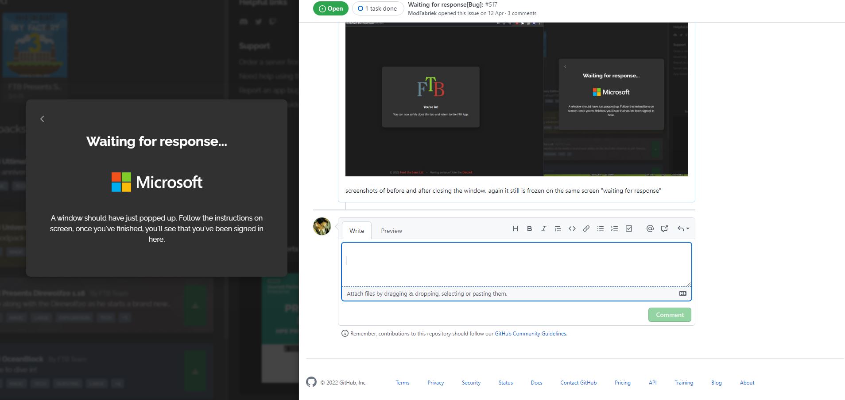The image size is (845, 400).
Task: Toggle bold text formatting
Action: point(529,229)
